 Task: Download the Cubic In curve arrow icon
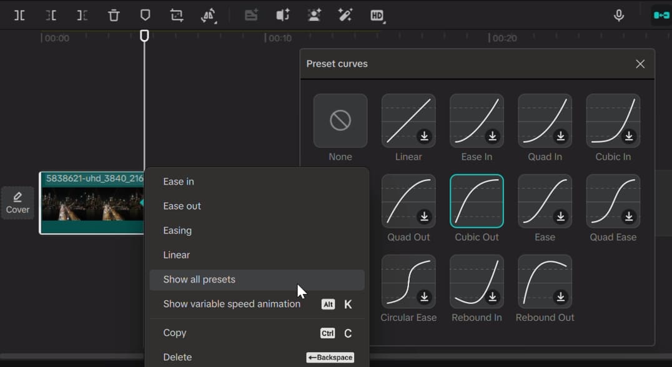click(x=629, y=136)
